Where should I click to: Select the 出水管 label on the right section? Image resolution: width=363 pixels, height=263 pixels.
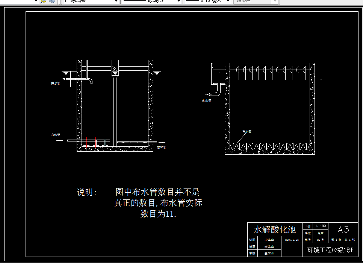(206, 100)
